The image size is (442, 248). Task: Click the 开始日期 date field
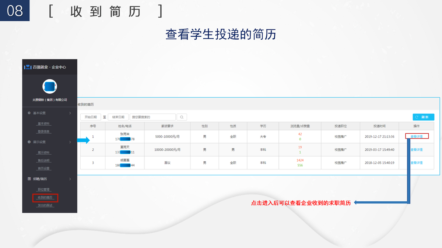pos(91,117)
